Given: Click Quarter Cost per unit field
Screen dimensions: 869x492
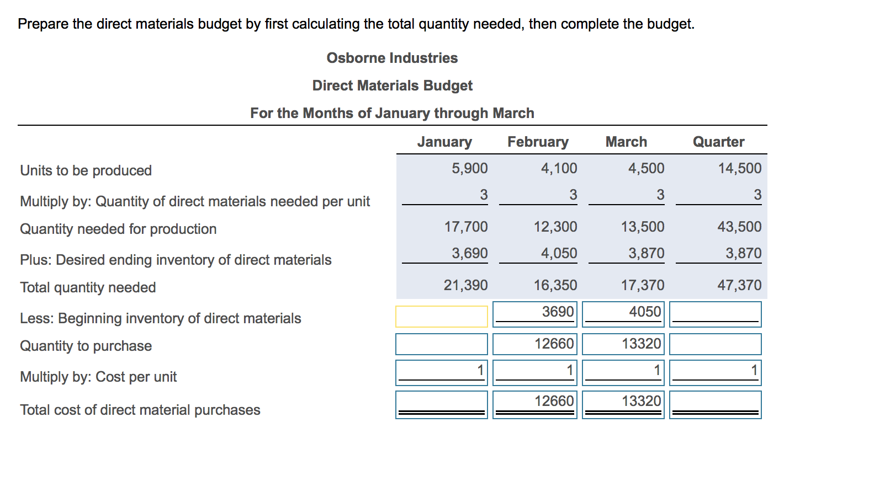Looking at the screenshot, I should point(716,372).
